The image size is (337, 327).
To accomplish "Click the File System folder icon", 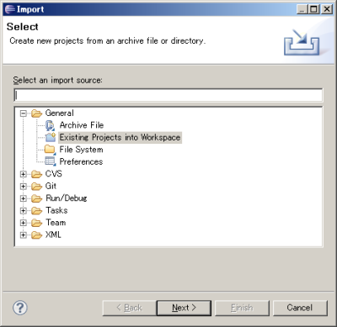I will click(51, 150).
